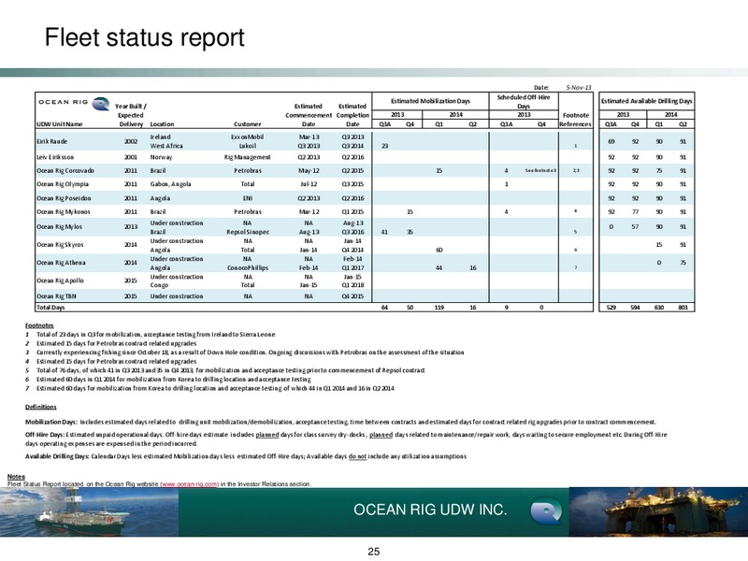The width and height of the screenshot is (748, 561).
Task: Click the Norway location cell
Action: tap(161, 157)
